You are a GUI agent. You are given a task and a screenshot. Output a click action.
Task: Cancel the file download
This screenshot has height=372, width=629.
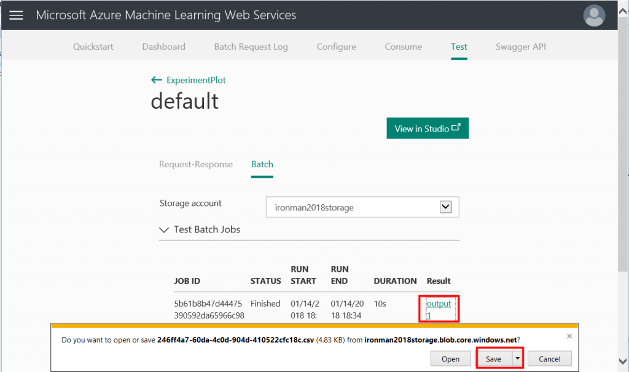tap(550, 358)
